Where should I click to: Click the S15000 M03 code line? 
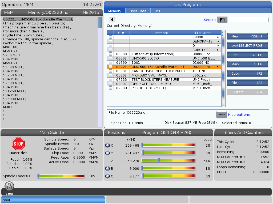pos(14,99)
